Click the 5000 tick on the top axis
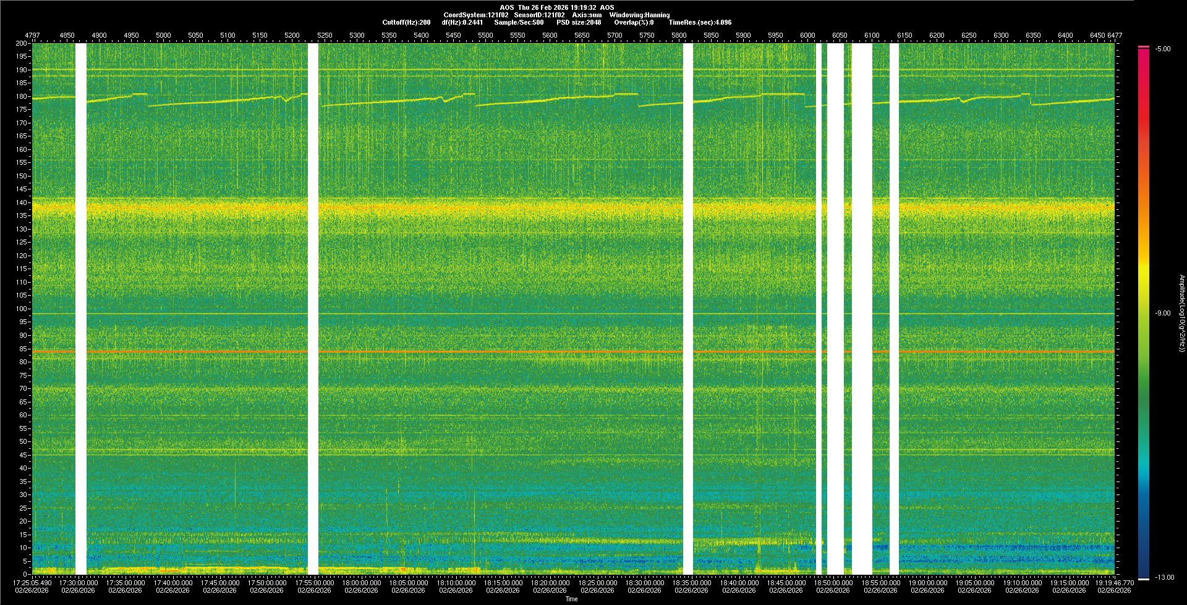This screenshot has width=1187, height=605. (x=163, y=36)
